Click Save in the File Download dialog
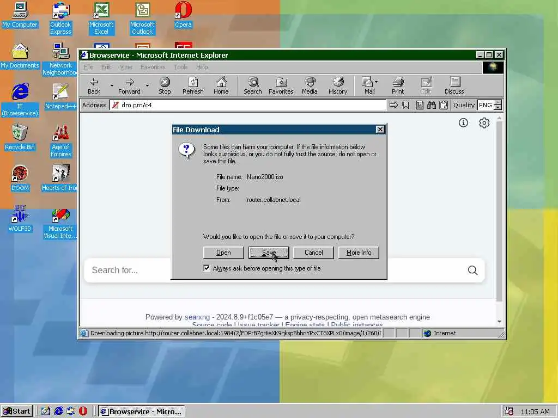Viewport: 558px width, 418px height. pos(269,253)
